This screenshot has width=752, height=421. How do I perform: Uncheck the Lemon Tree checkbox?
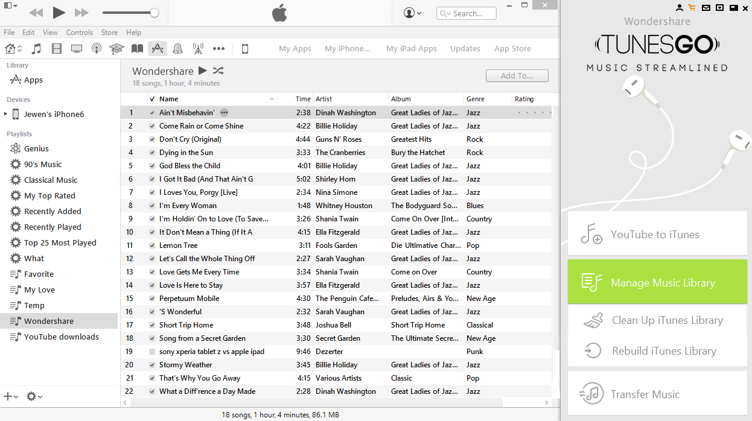(x=152, y=245)
